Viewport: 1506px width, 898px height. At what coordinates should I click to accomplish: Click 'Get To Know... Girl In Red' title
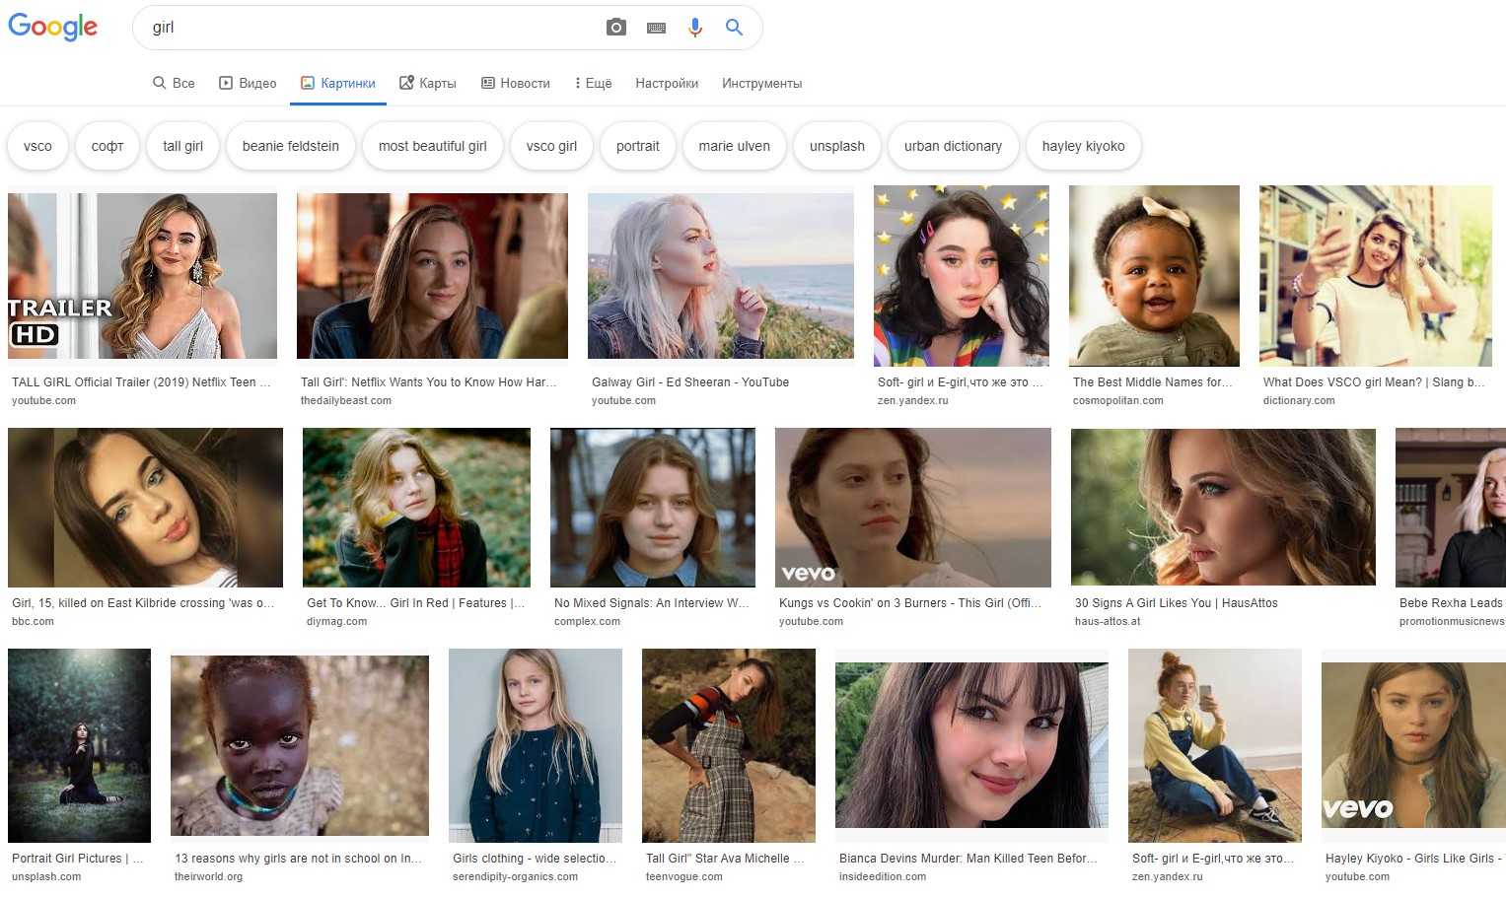(x=415, y=603)
